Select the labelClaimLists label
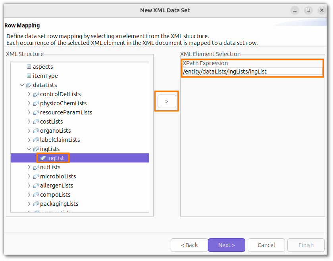This screenshot has width=333, height=261. click(60, 140)
